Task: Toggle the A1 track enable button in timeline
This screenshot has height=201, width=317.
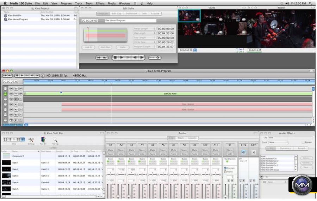Action: (5, 99)
